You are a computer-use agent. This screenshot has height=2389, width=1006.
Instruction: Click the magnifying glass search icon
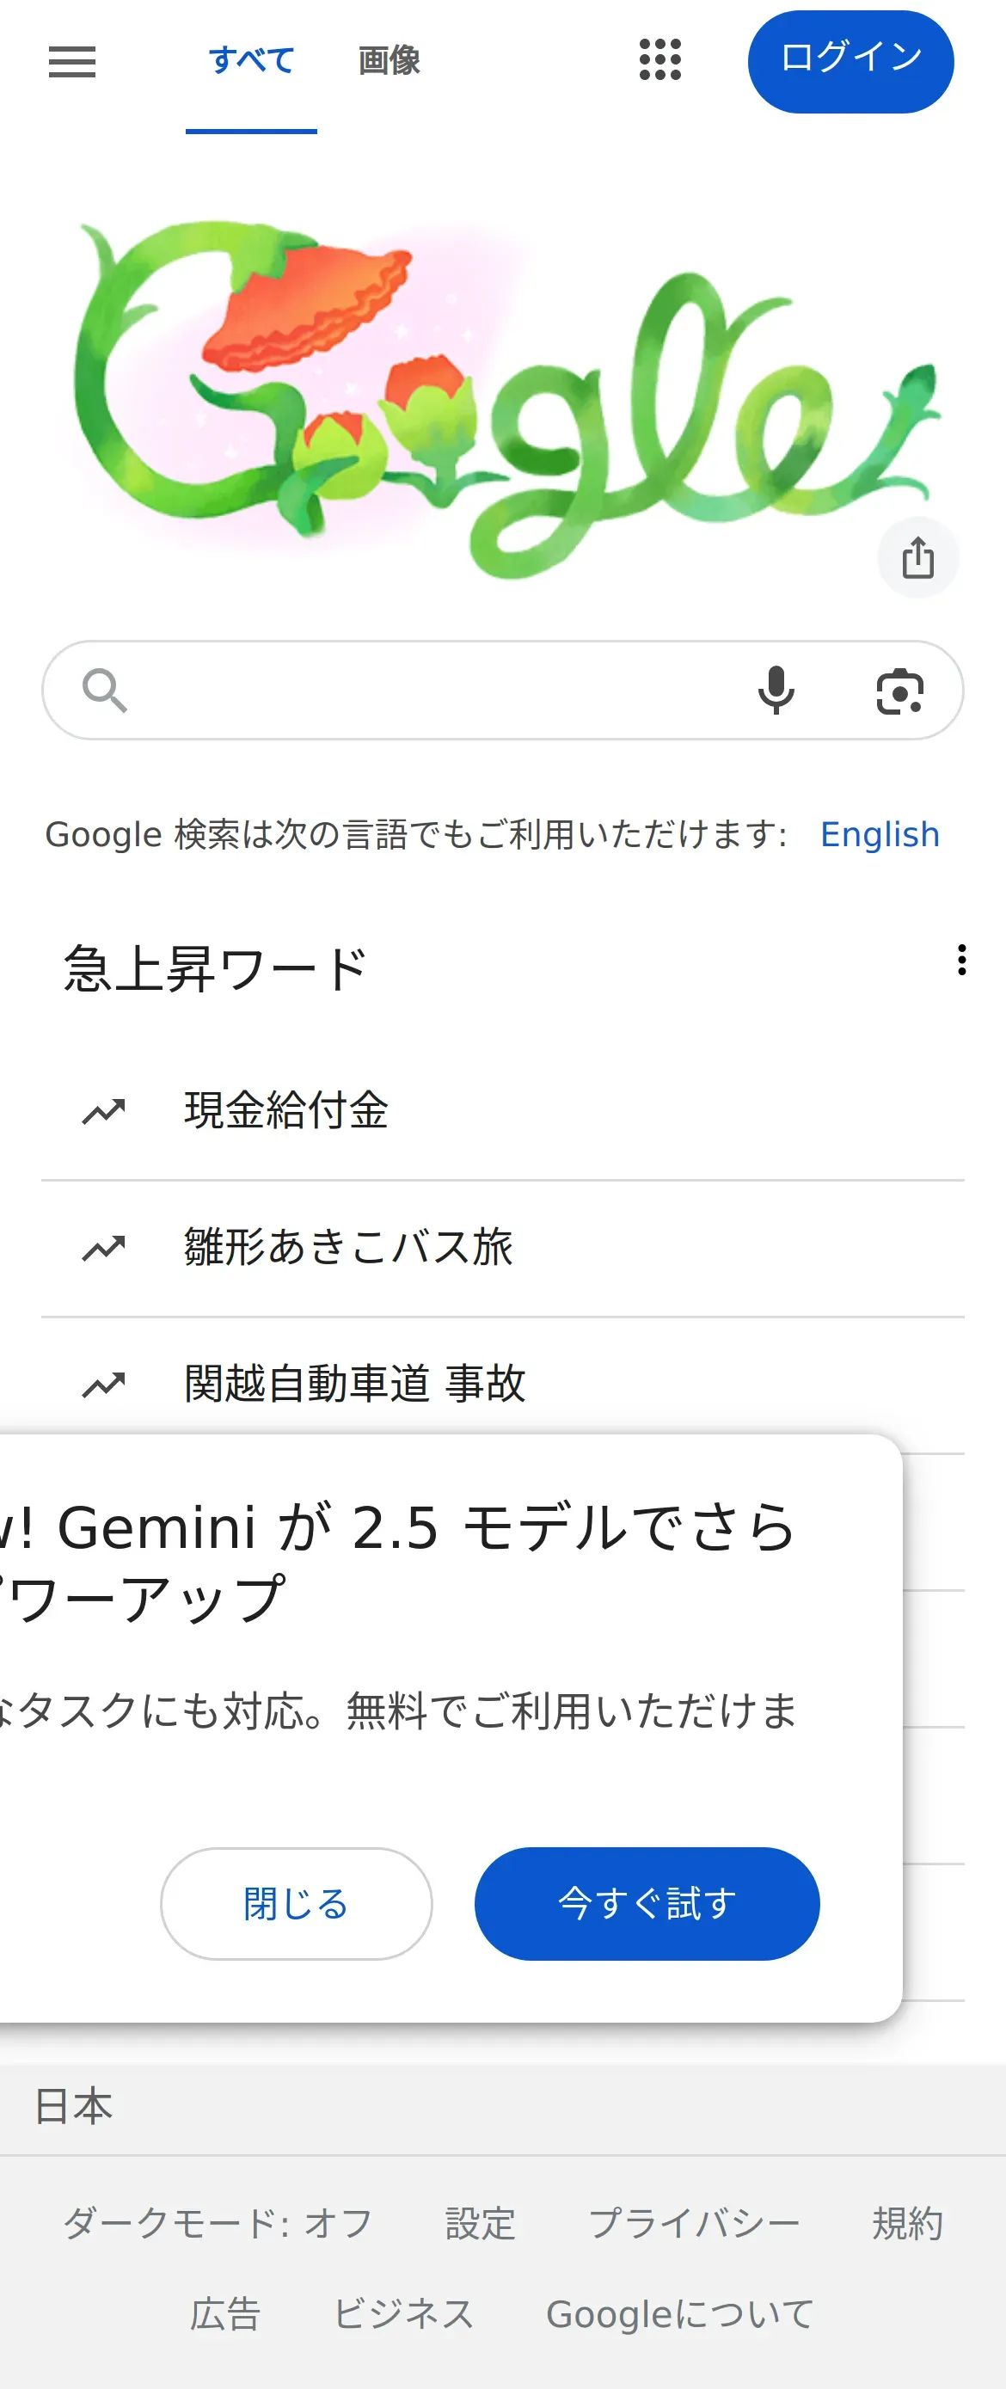coord(105,691)
